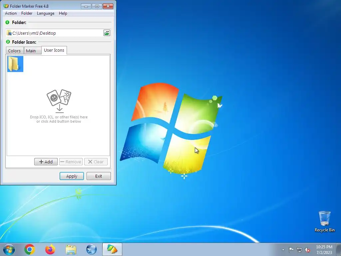Screen dimensions: 341x256
Task: Exit Folder Marker Free
Action: coord(99,176)
